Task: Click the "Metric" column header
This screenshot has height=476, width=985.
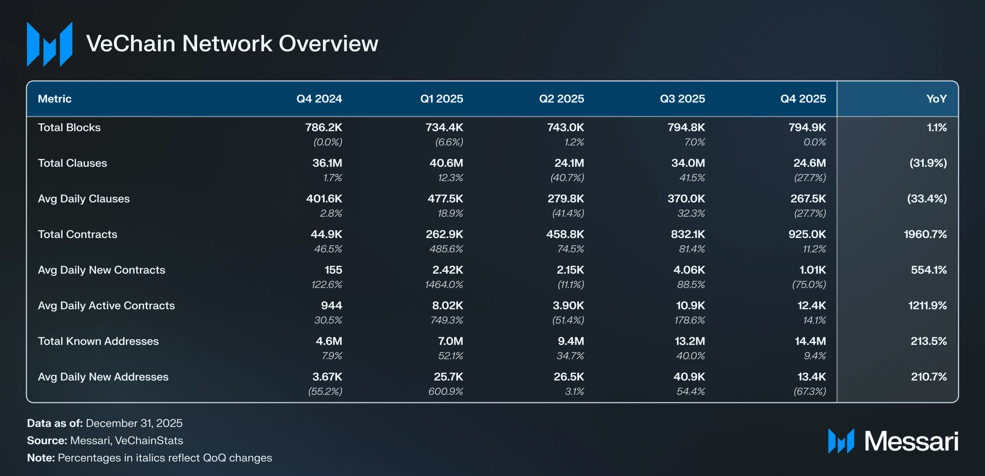Action: coord(55,99)
